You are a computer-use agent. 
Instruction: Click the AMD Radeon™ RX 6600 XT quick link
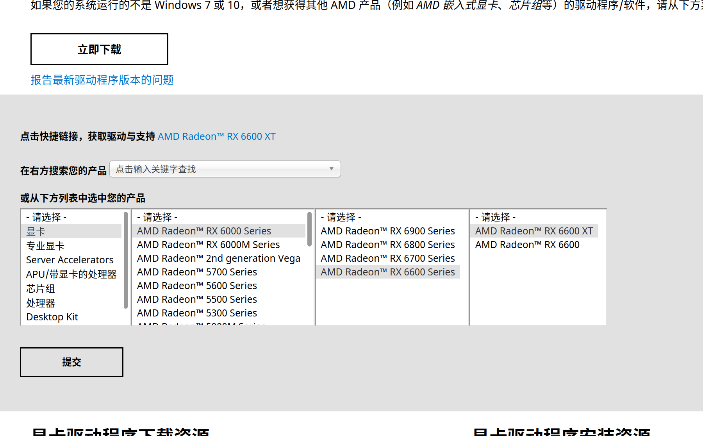216,136
